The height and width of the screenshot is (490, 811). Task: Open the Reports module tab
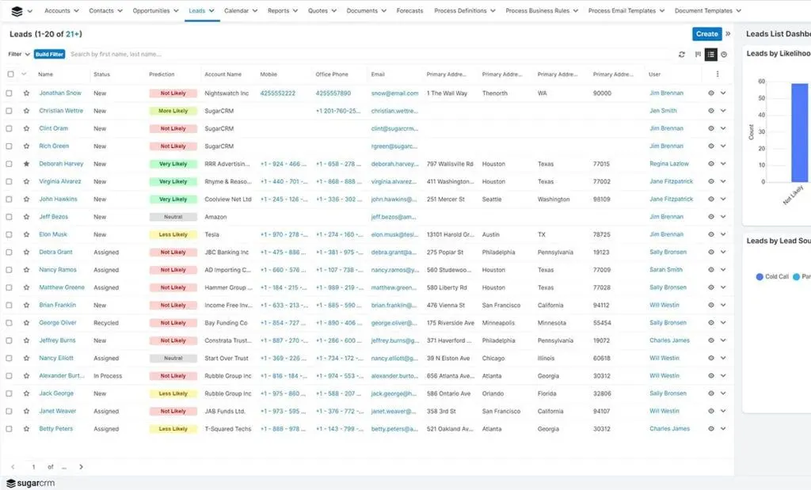pyautogui.click(x=278, y=11)
